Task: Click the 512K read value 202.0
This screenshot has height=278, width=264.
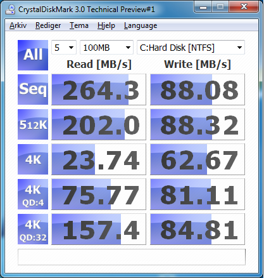Action: 99,124
